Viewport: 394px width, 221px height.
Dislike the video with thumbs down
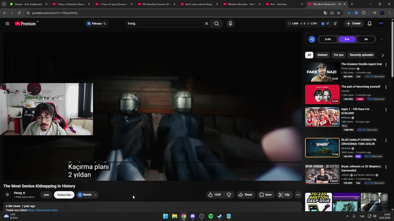click(229, 195)
